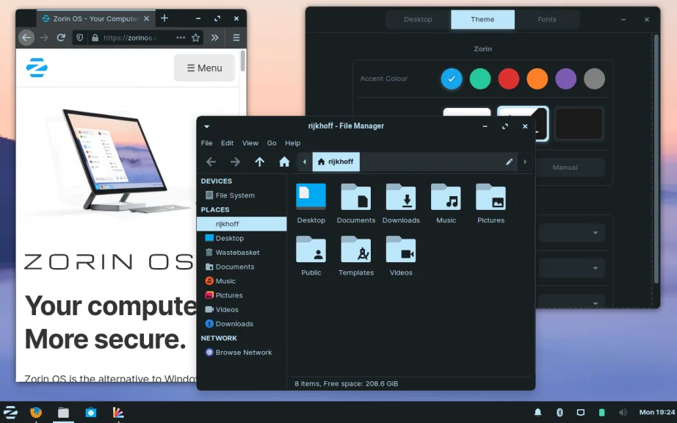The height and width of the screenshot is (423, 677).
Task: Select the Zorin OS browser tab
Action: click(96, 18)
